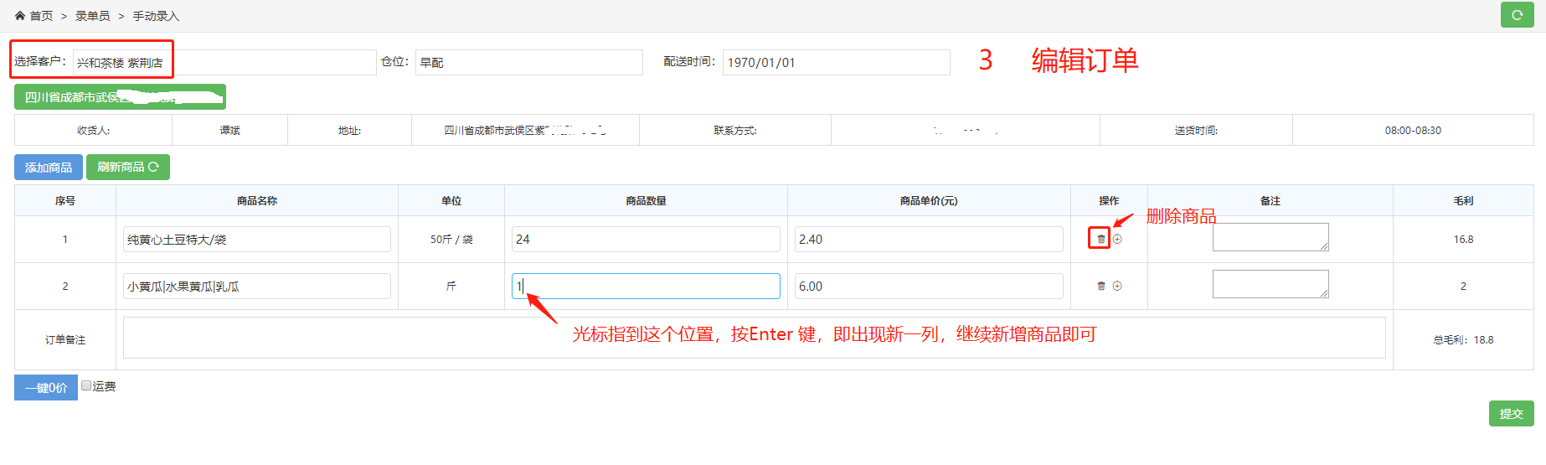Click the plus icon in row 2
This screenshot has width=1546, height=465.
(x=1117, y=286)
